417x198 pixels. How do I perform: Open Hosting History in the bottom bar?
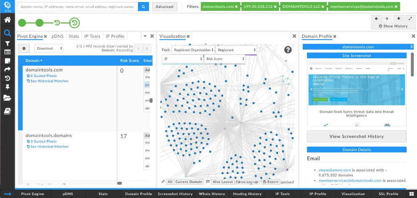pos(247,194)
